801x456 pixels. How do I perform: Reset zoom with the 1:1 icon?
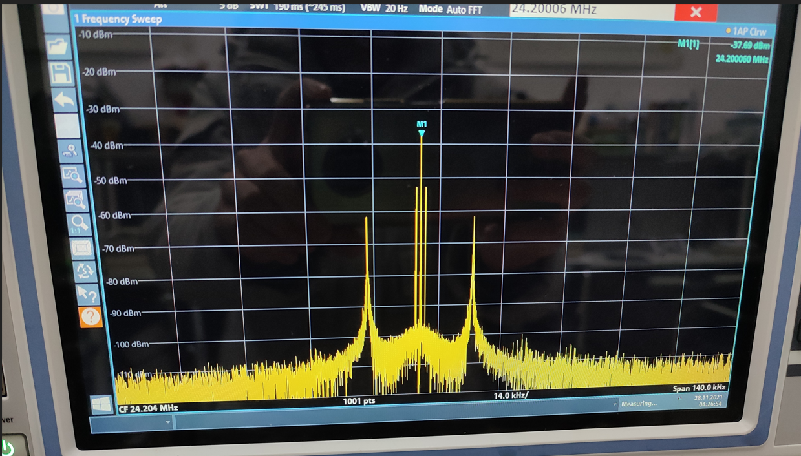coord(77,224)
